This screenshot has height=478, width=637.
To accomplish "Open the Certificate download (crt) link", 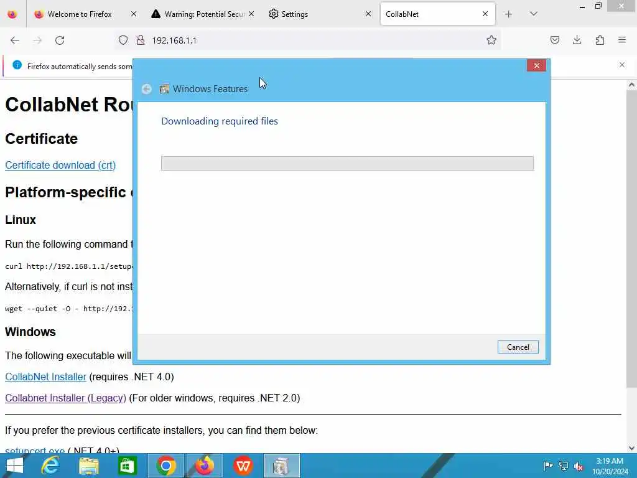I will (60, 166).
